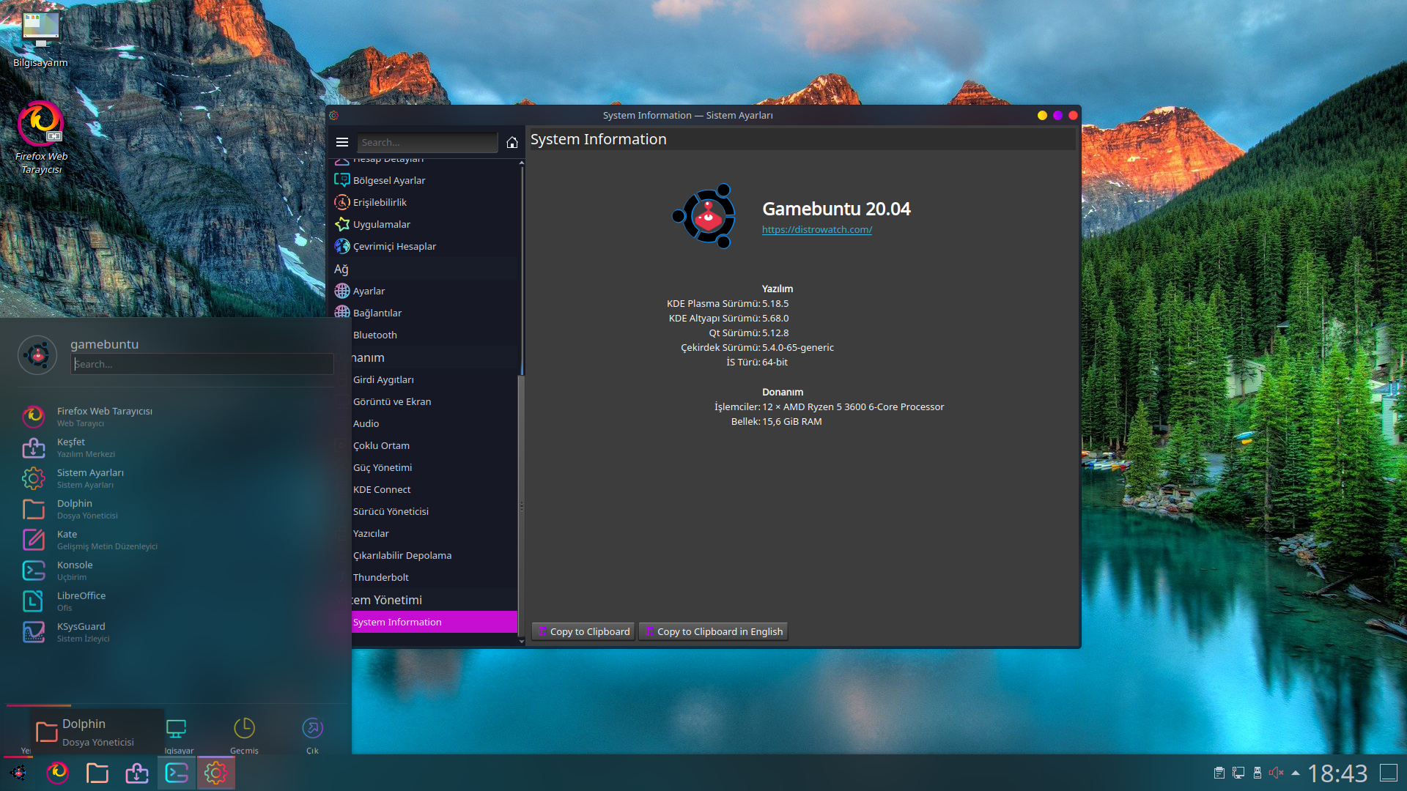
Task: Select the Uygulamalar star icon
Action: (x=342, y=224)
